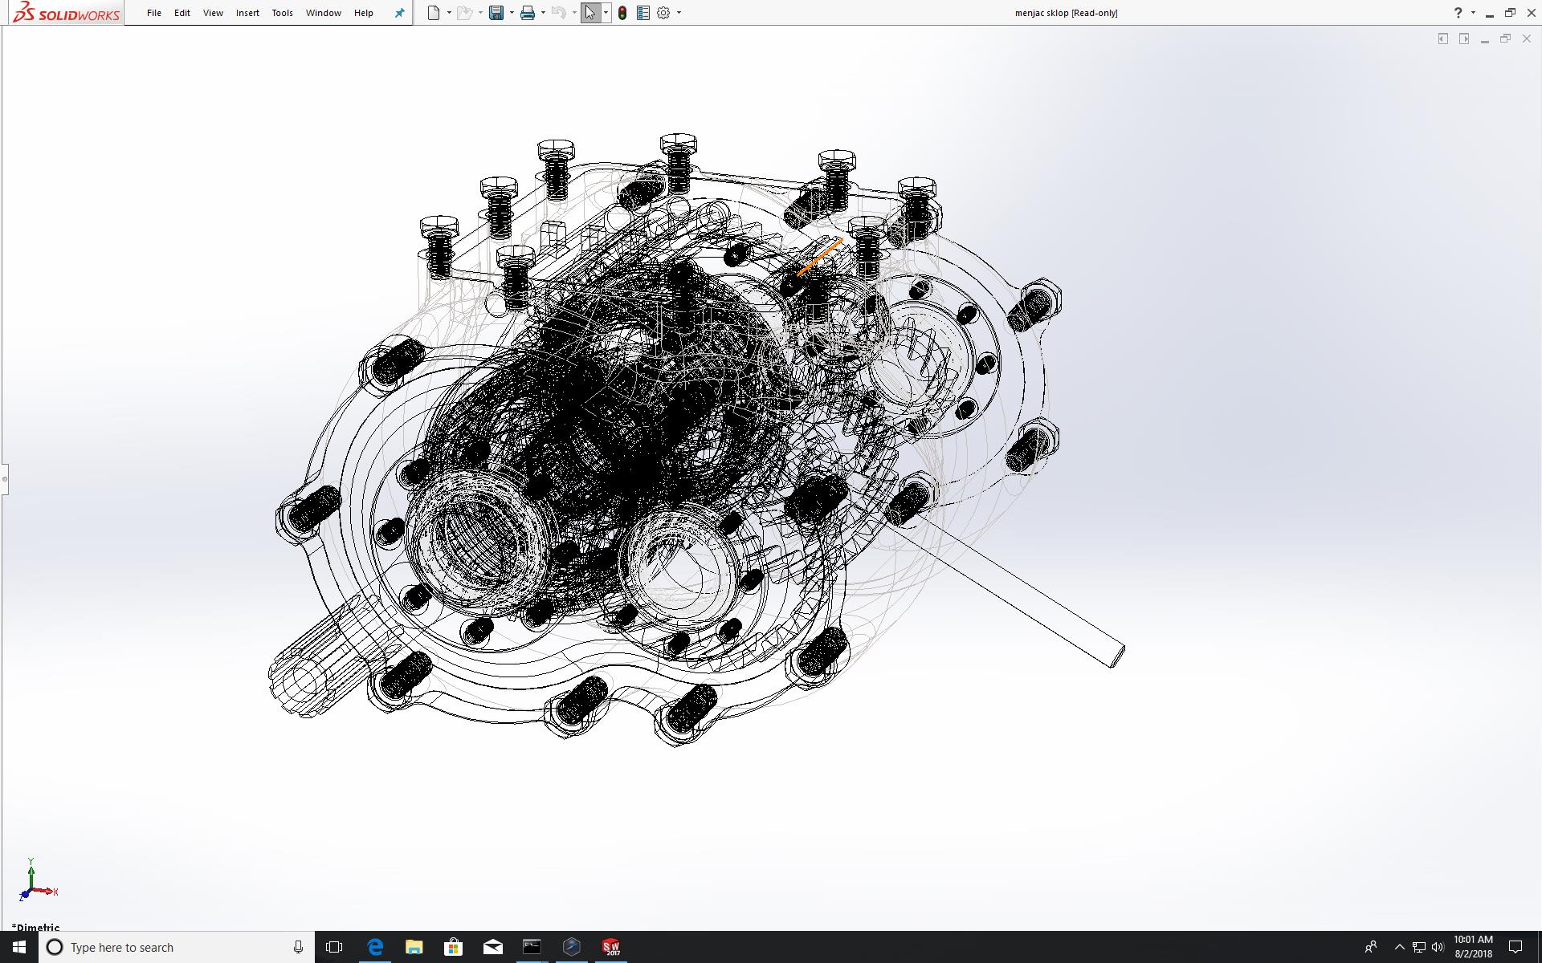Click the New document icon
The width and height of the screenshot is (1542, 963).
[434, 13]
